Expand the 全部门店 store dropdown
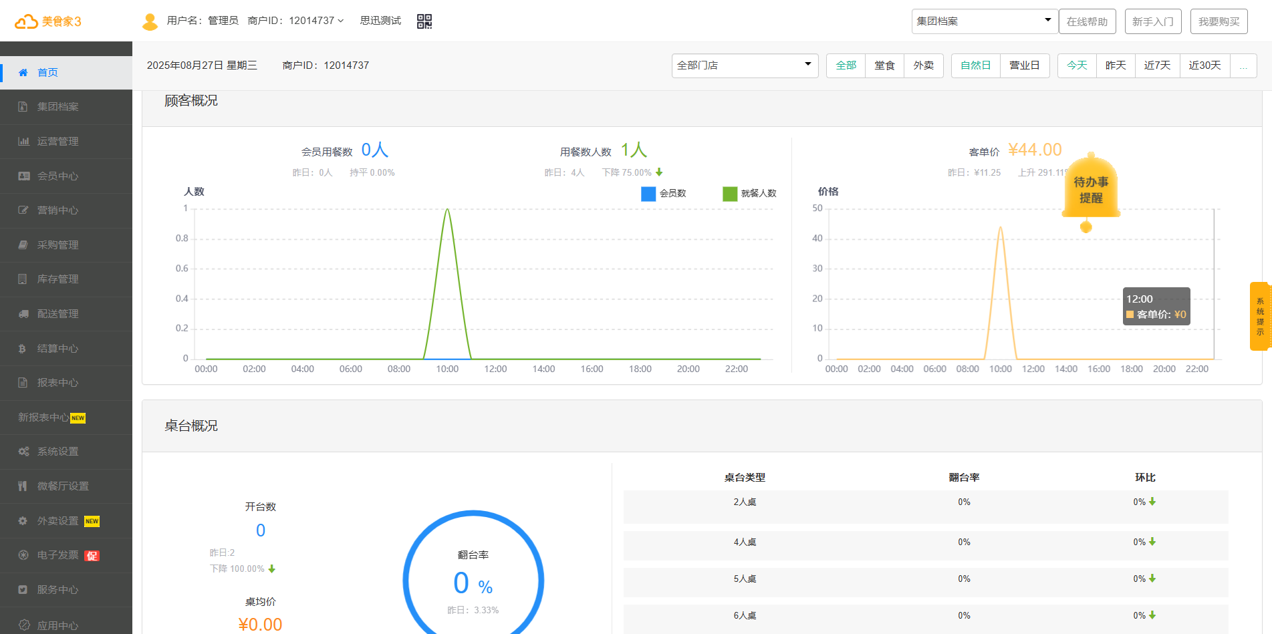Image resolution: width=1272 pixels, height=634 pixels. [745, 65]
